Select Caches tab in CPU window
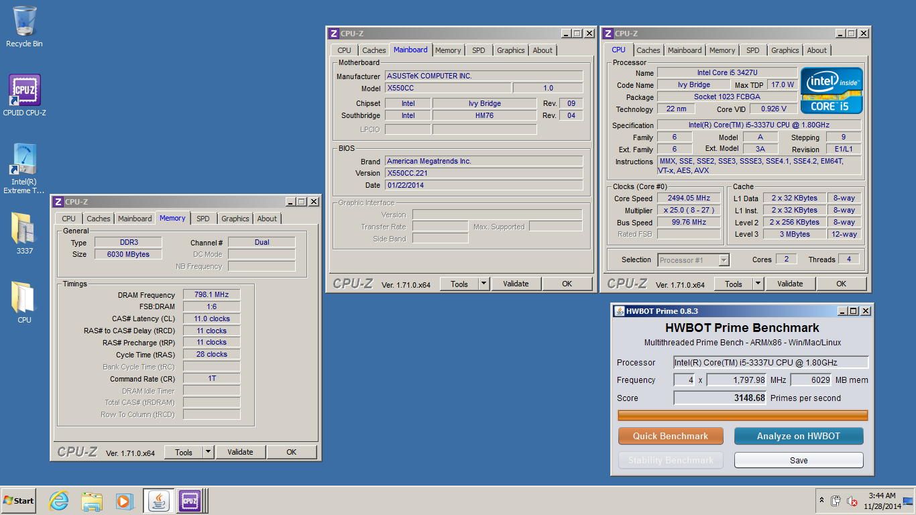The height and width of the screenshot is (515, 916). coord(648,50)
